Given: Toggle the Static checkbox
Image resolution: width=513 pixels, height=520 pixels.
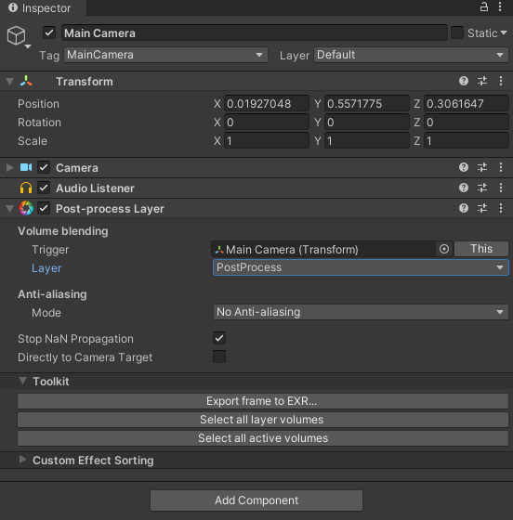Looking at the screenshot, I should pos(457,32).
